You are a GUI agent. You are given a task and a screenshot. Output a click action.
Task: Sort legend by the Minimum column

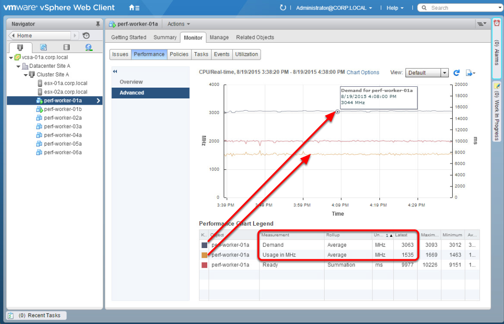[x=453, y=235]
